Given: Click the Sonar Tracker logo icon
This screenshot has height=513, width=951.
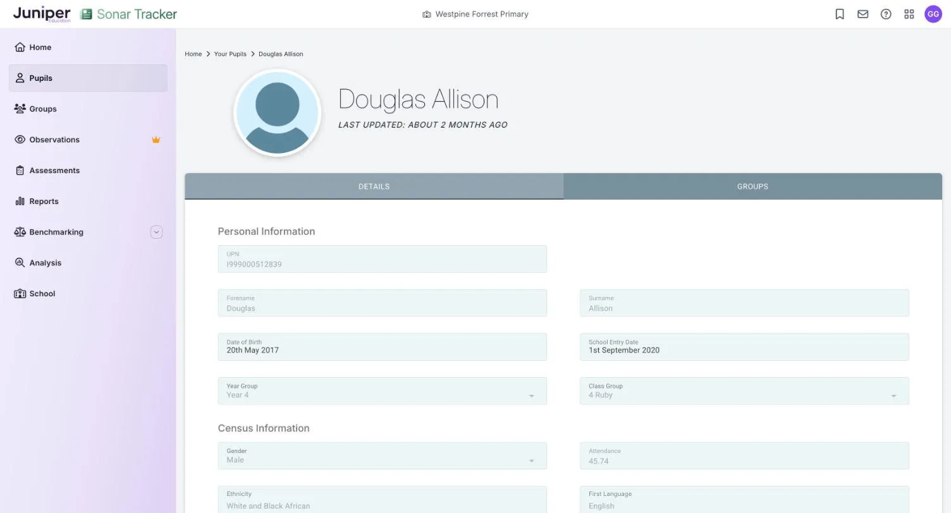Looking at the screenshot, I should tap(87, 14).
